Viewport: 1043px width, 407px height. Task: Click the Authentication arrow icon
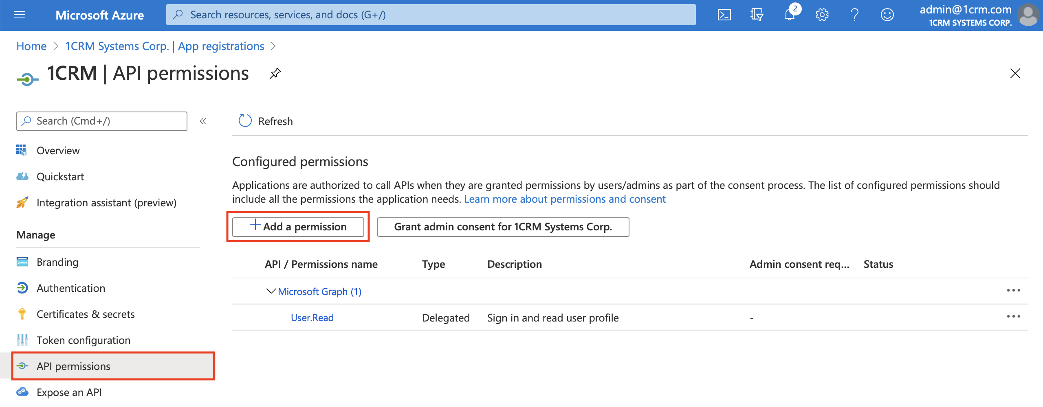(22, 288)
